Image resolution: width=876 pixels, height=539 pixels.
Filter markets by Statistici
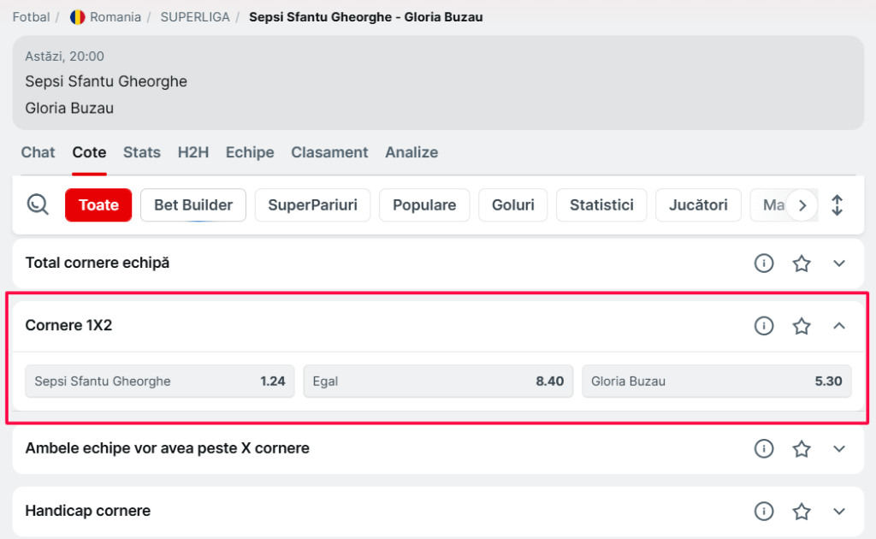pyautogui.click(x=601, y=205)
